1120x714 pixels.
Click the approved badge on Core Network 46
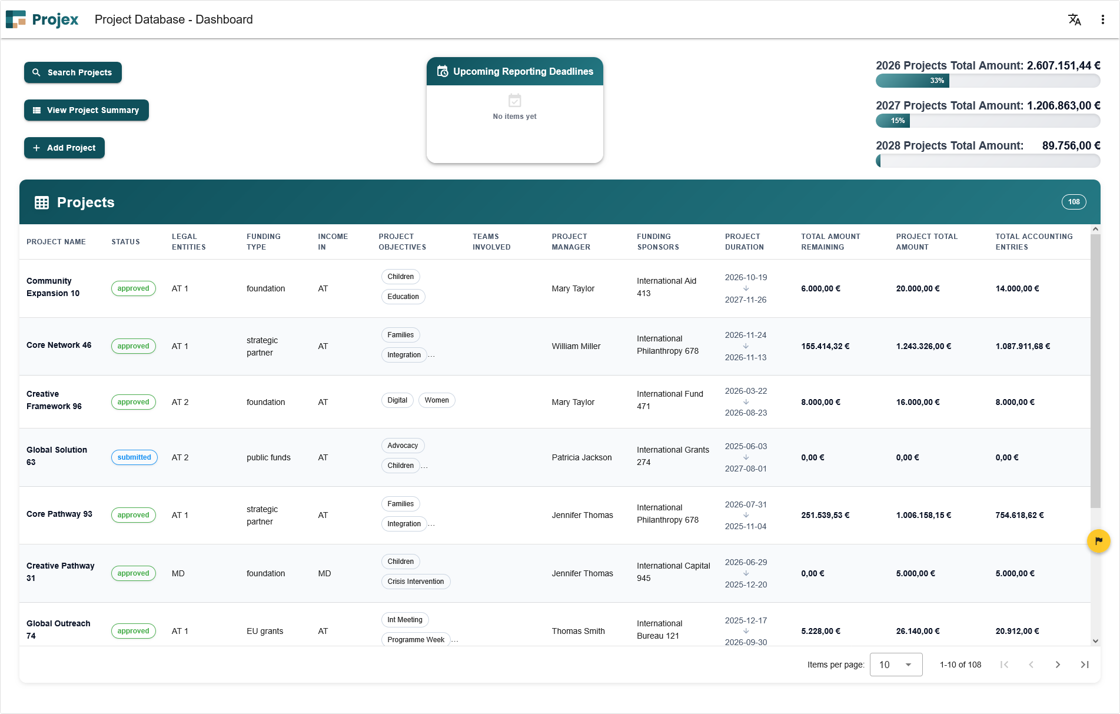point(134,346)
